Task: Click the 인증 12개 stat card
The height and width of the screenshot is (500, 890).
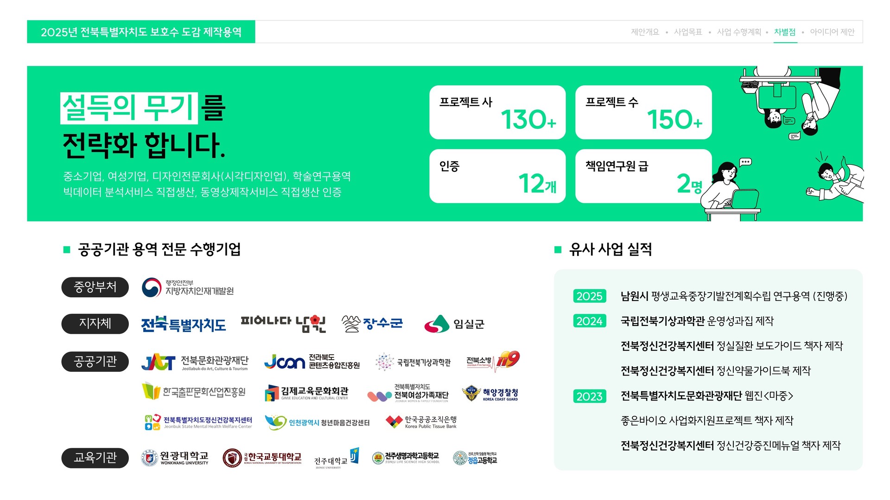Action: point(497,176)
